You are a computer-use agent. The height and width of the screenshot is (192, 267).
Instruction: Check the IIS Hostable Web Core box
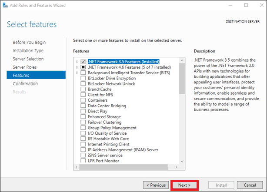click(x=83, y=139)
